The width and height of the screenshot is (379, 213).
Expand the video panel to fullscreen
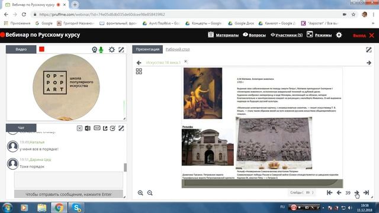point(121,50)
